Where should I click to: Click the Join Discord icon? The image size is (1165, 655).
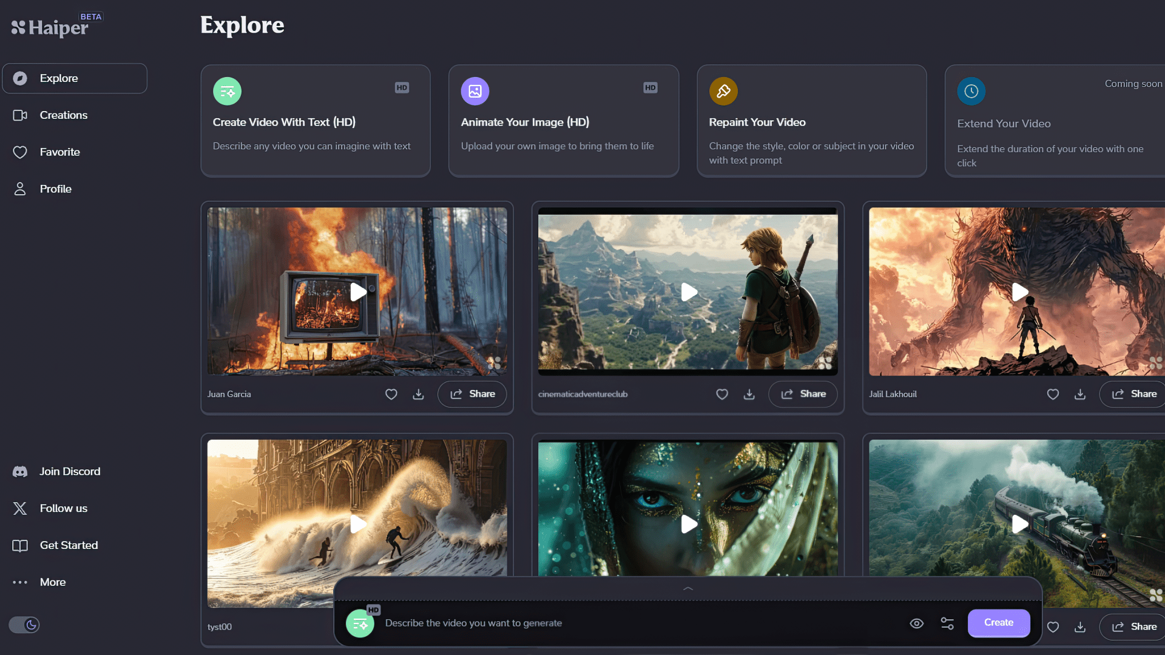coord(20,472)
